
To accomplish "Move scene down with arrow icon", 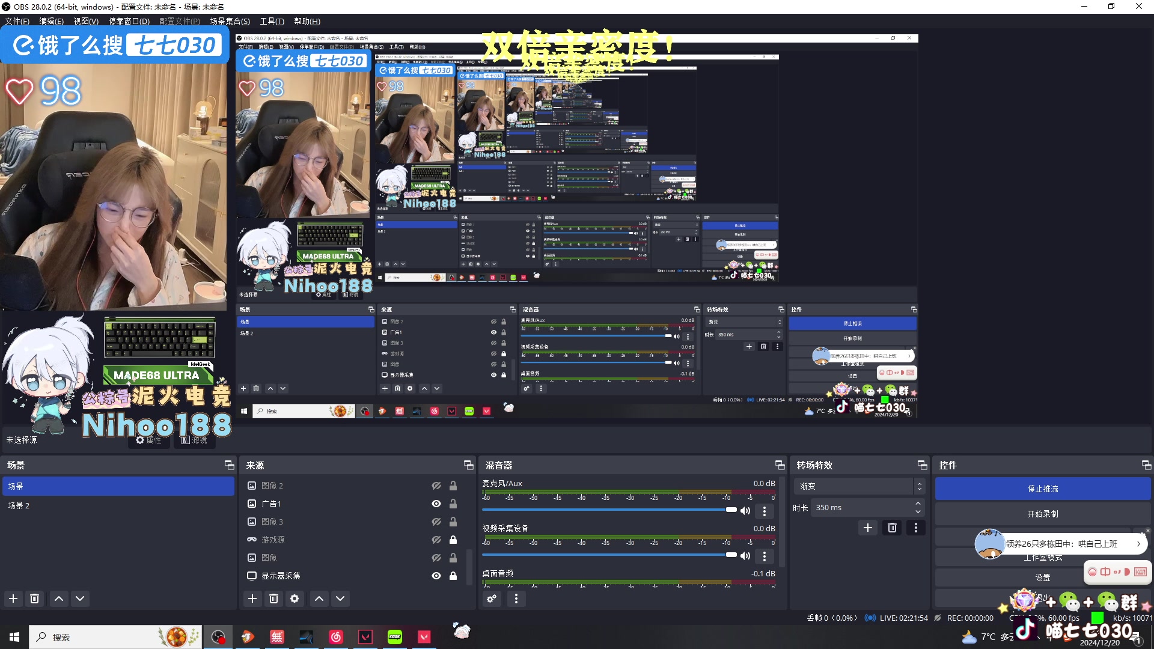I will coord(80,599).
